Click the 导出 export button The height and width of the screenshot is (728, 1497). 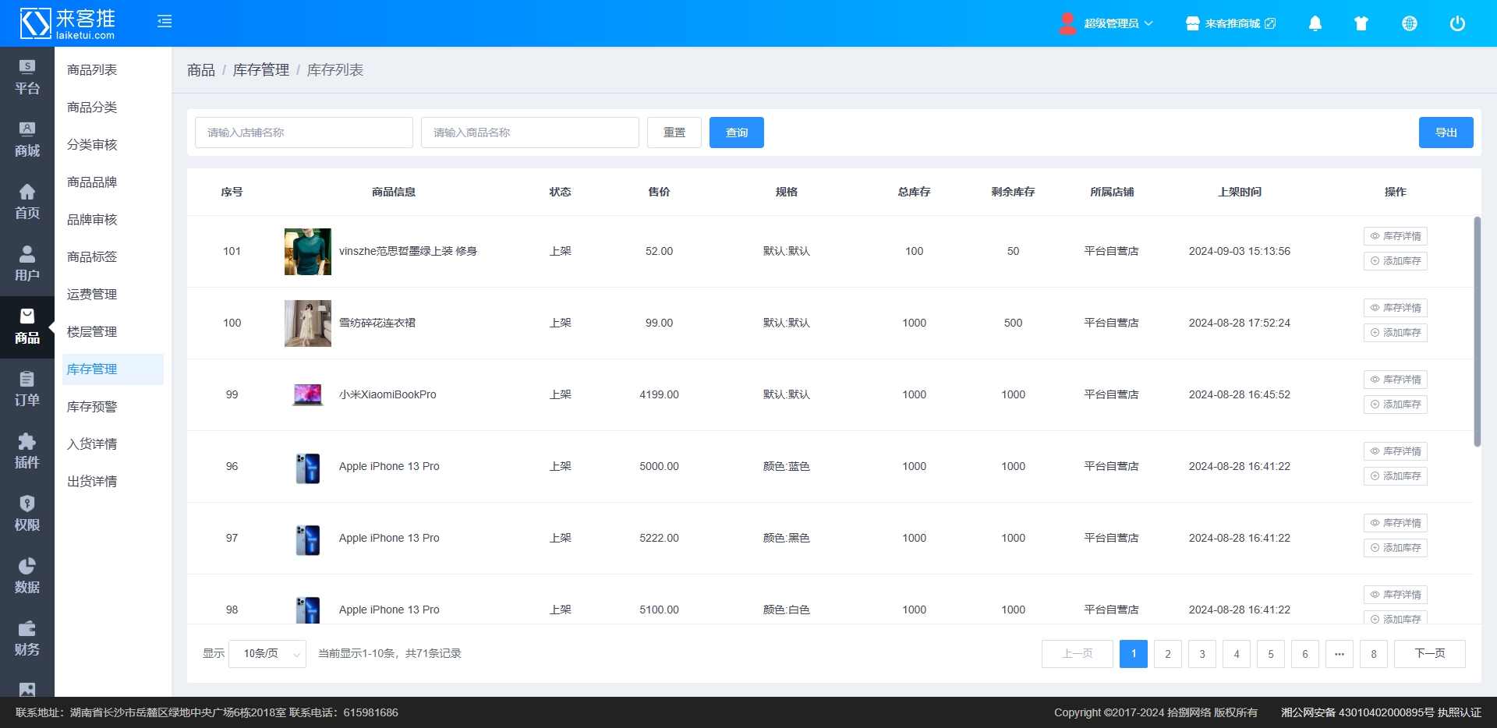1446,133
